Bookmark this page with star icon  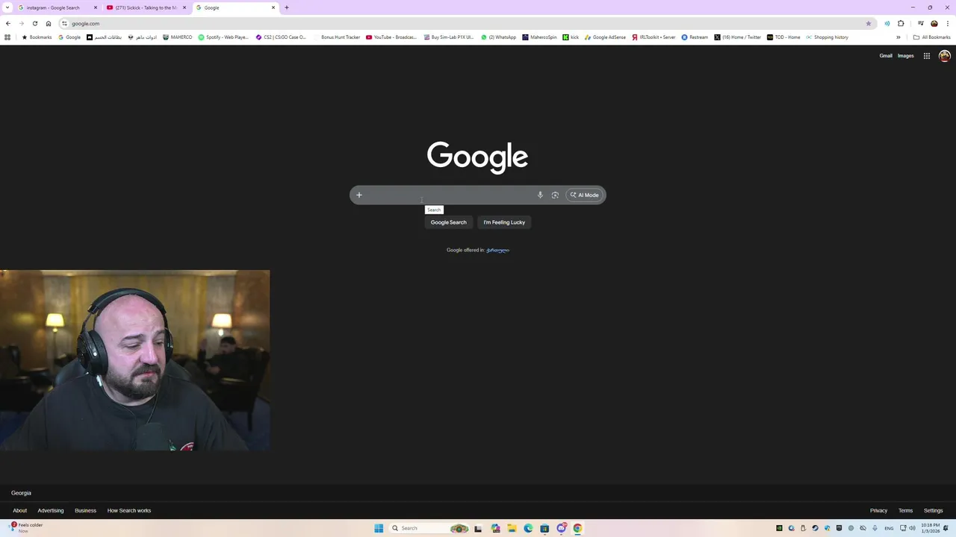(x=869, y=23)
